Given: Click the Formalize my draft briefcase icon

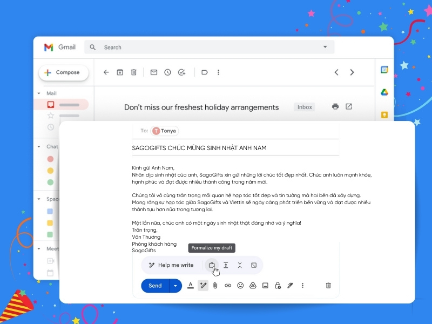Looking at the screenshot, I should click(x=212, y=265).
